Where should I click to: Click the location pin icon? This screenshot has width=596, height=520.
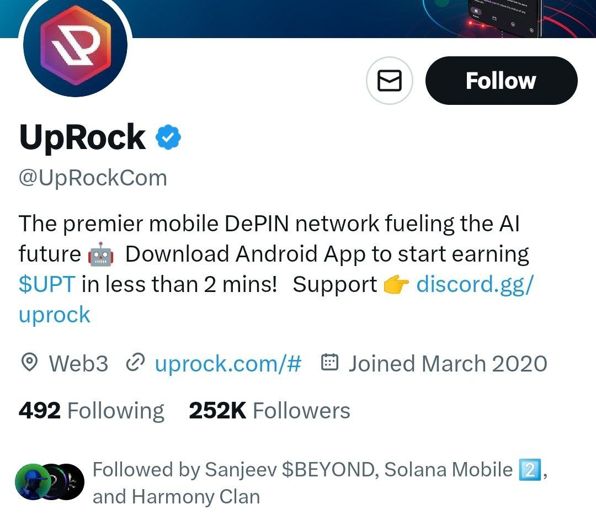click(29, 362)
